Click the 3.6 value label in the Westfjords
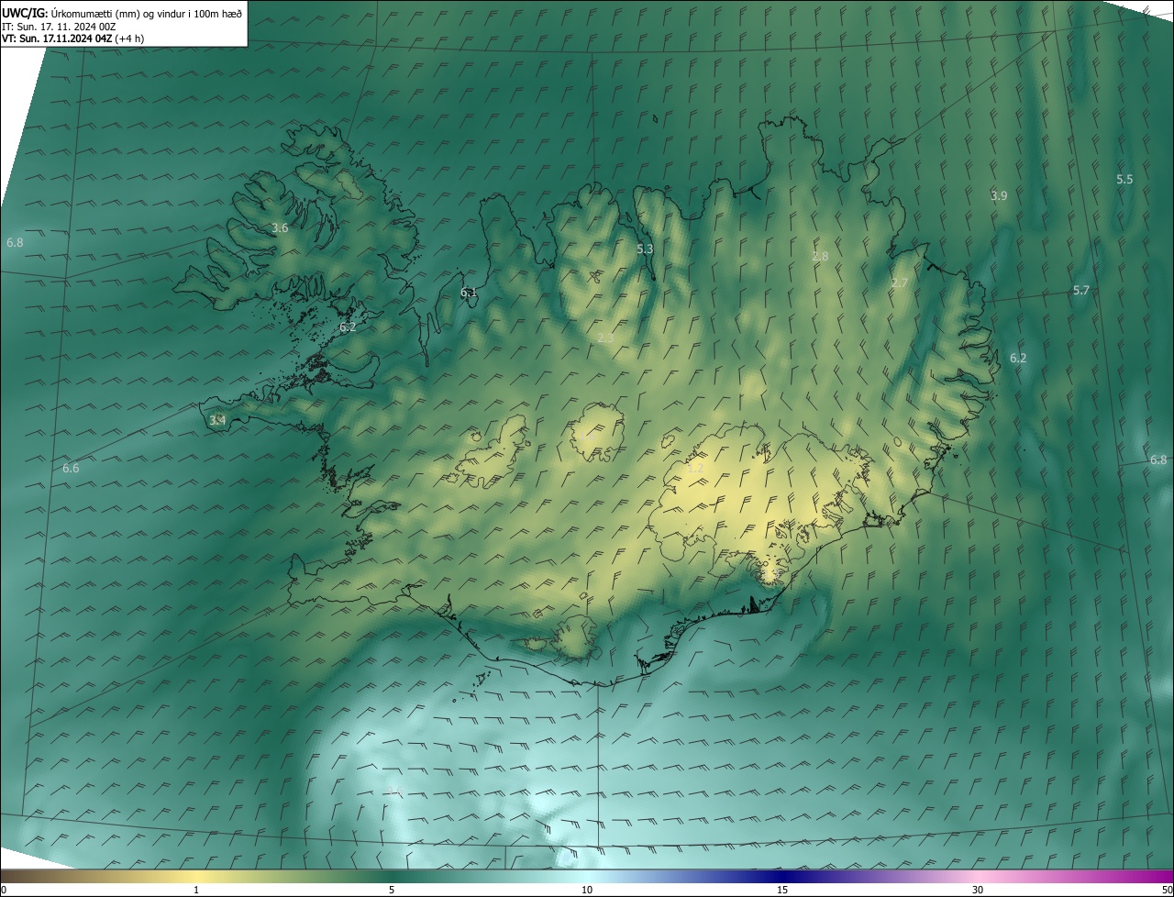This screenshot has width=1174, height=897. (281, 227)
